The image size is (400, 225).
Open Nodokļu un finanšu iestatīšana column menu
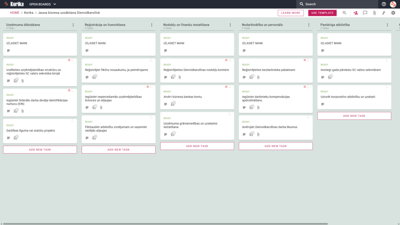(x=230, y=25)
